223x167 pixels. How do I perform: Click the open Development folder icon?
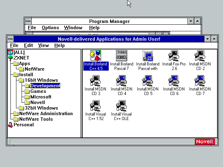[27, 86]
